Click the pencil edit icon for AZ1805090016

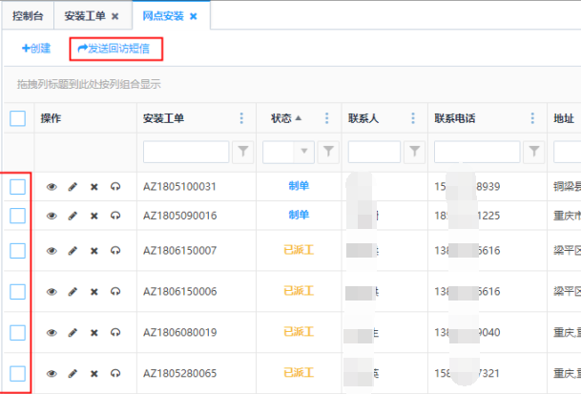[x=73, y=216]
